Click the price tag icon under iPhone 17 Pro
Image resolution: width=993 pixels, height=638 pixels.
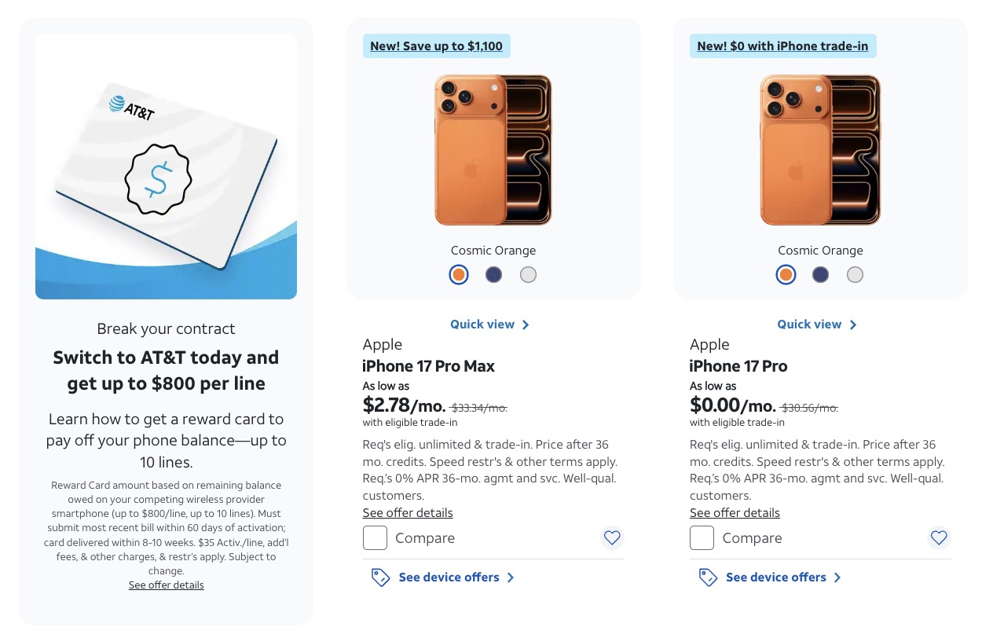[707, 577]
